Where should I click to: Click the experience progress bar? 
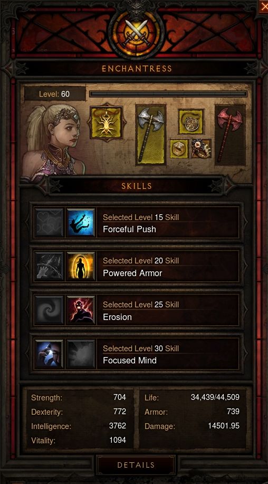pos(168,94)
